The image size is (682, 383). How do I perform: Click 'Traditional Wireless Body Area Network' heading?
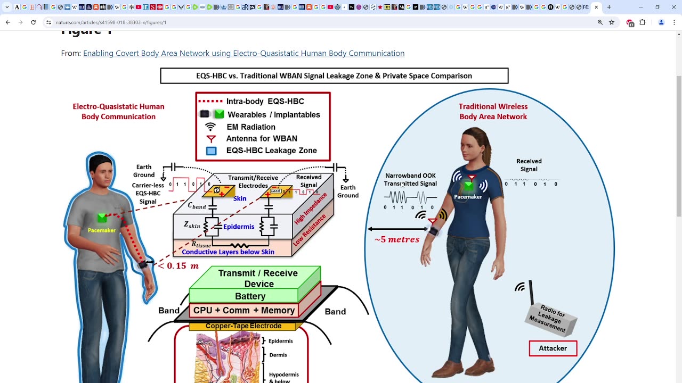[493, 112]
